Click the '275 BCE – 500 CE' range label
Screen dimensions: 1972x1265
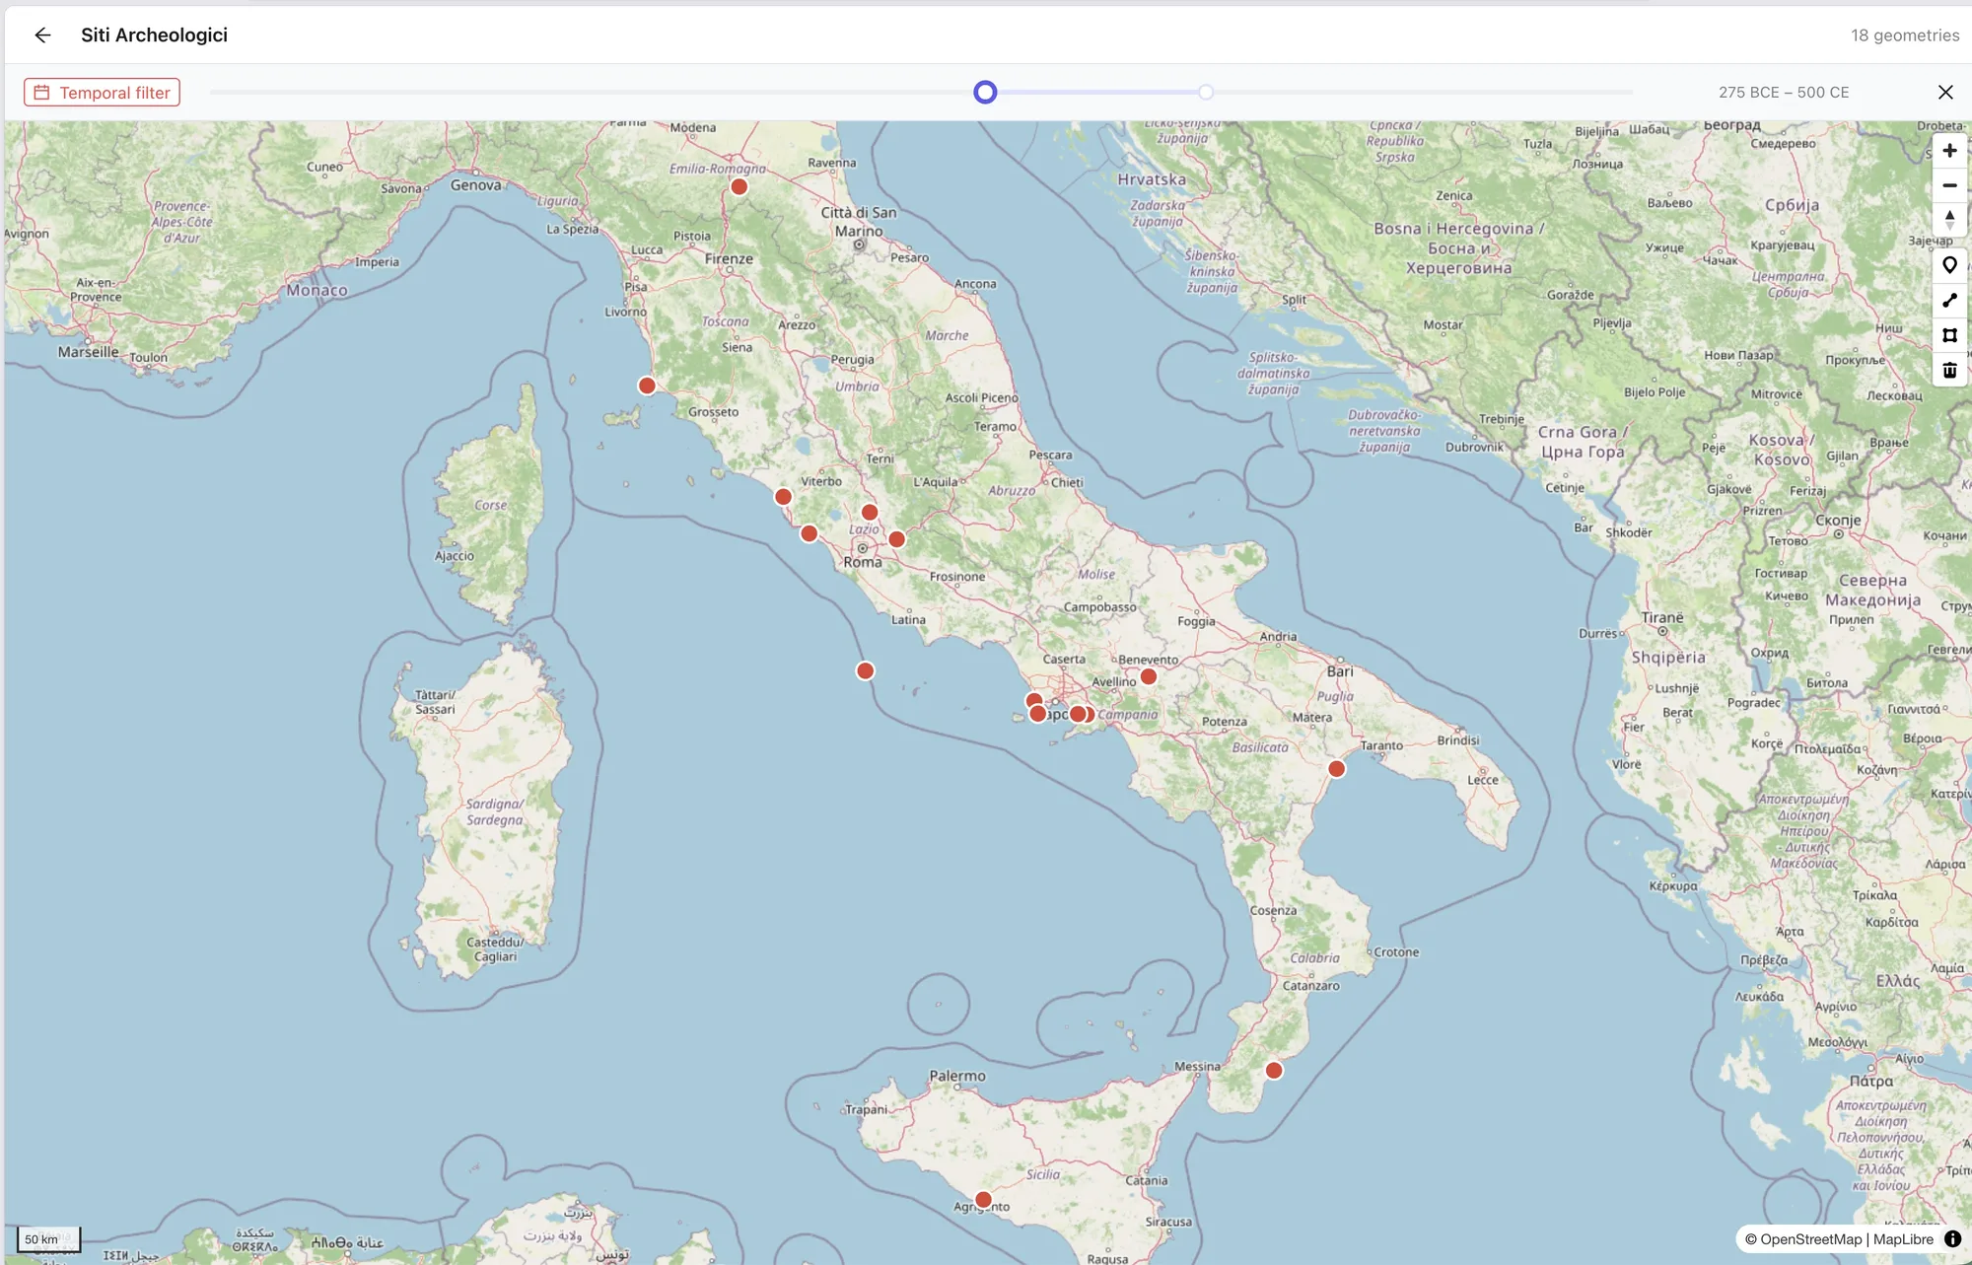coord(1784,92)
